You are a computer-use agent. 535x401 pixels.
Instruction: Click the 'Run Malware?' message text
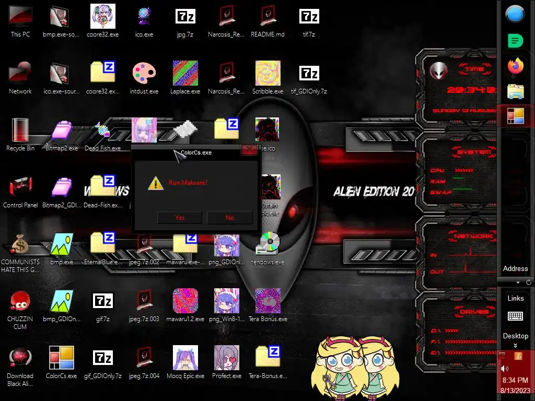pyautogui.click(x=188, y=183)
